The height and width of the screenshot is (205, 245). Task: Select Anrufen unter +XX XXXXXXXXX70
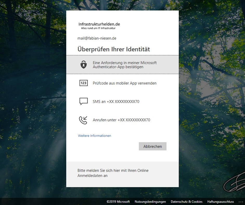(123, 120)
